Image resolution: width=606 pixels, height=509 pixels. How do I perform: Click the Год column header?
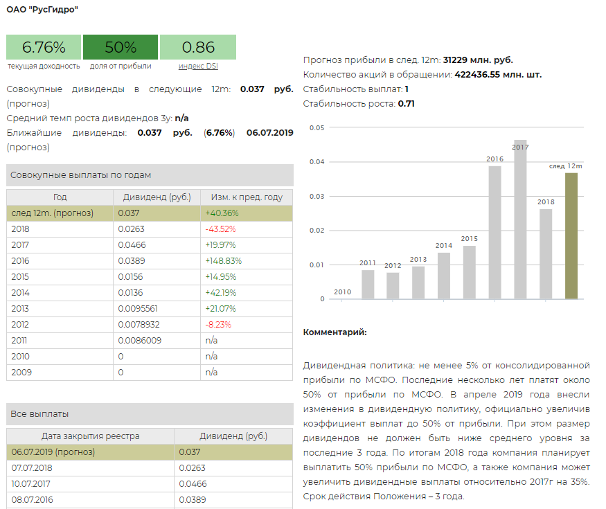point(60,197)
